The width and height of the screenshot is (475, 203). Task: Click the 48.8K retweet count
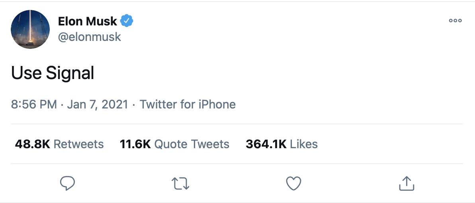point(32,144)
